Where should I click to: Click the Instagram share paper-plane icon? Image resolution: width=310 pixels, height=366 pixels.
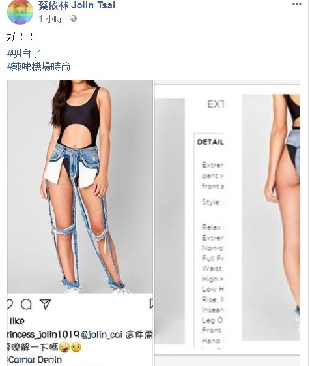(x=45, y=304)
